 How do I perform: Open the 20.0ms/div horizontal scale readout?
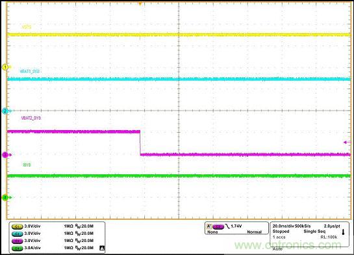(283, 226)
